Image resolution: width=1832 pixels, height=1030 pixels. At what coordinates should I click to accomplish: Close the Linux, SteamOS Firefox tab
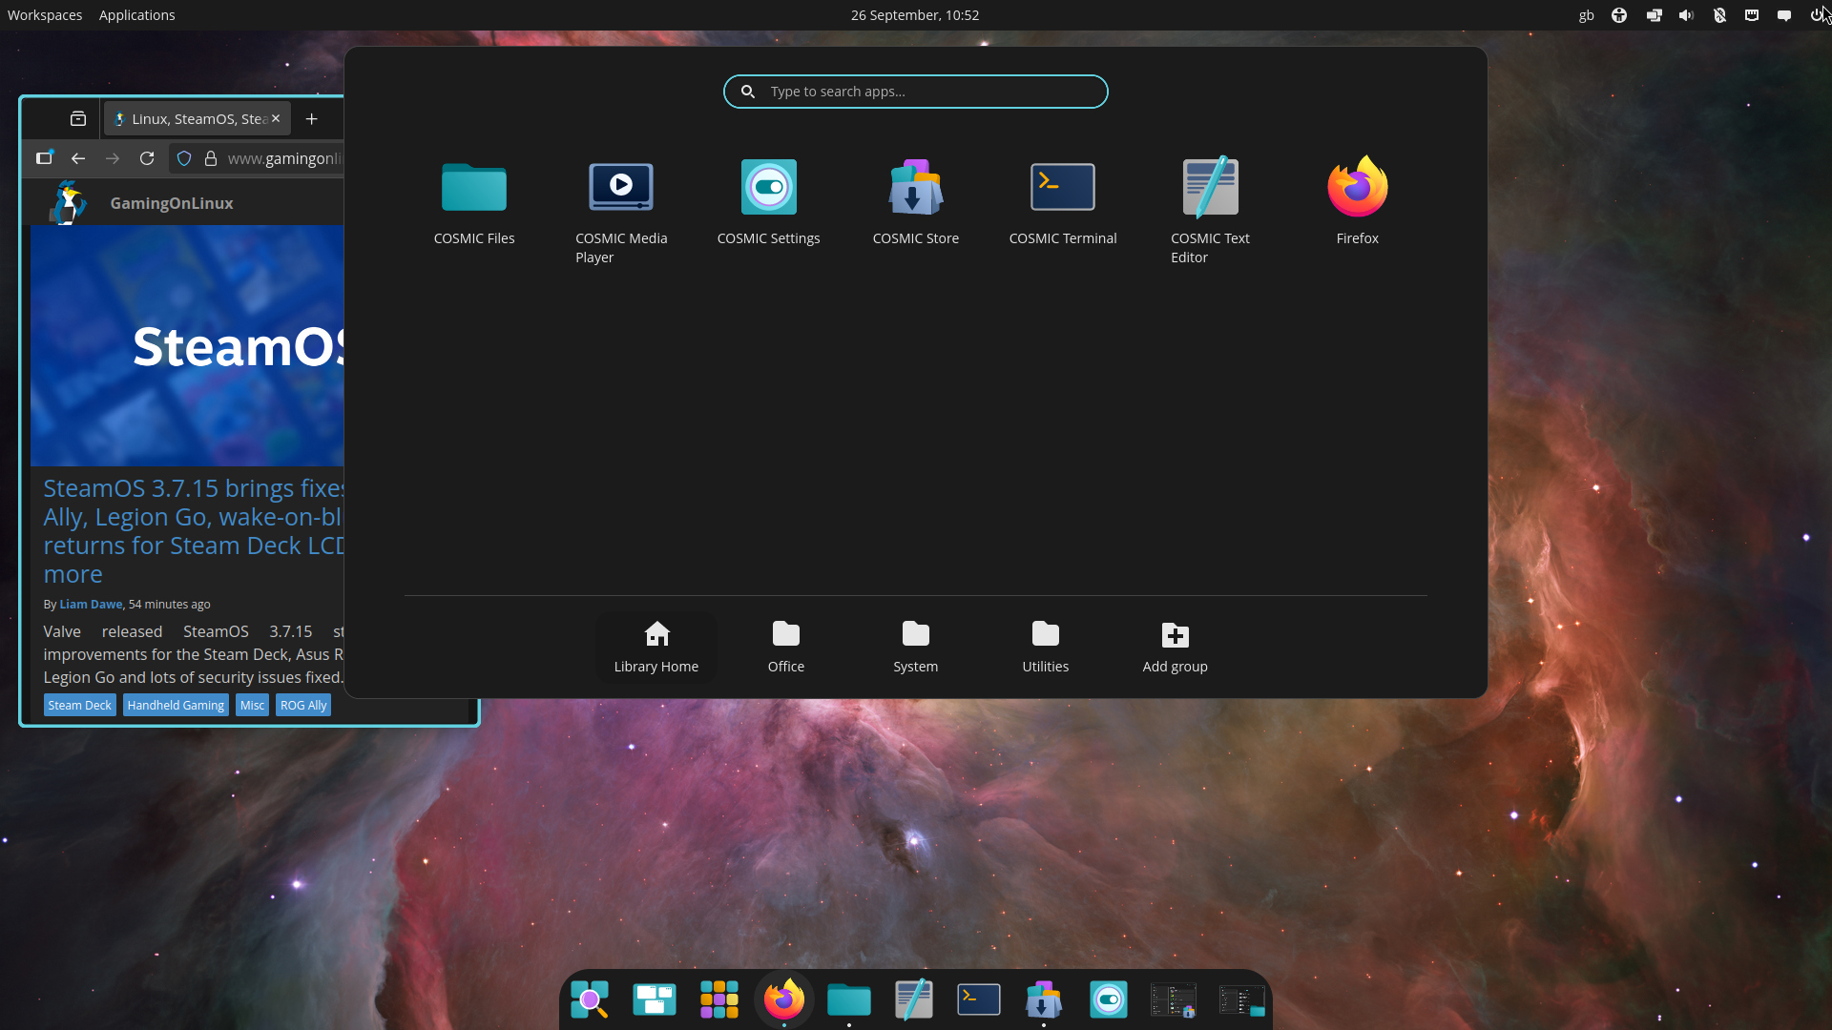point(276,118)
